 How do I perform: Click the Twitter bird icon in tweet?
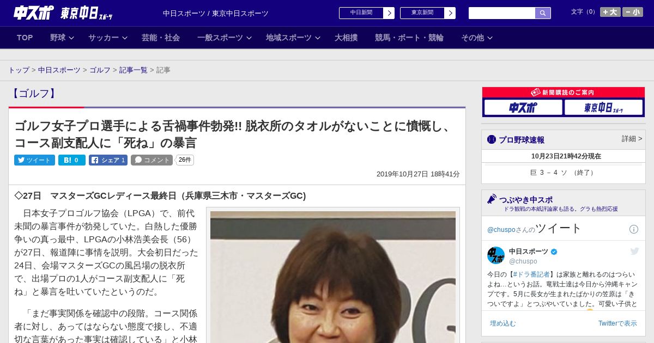pyautogui.click(x=634, y=251)
